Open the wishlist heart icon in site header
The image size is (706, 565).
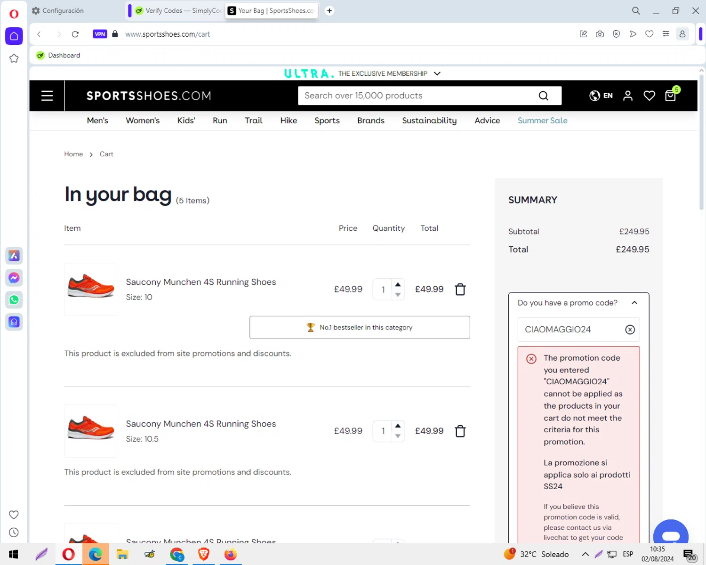[650, 96]
